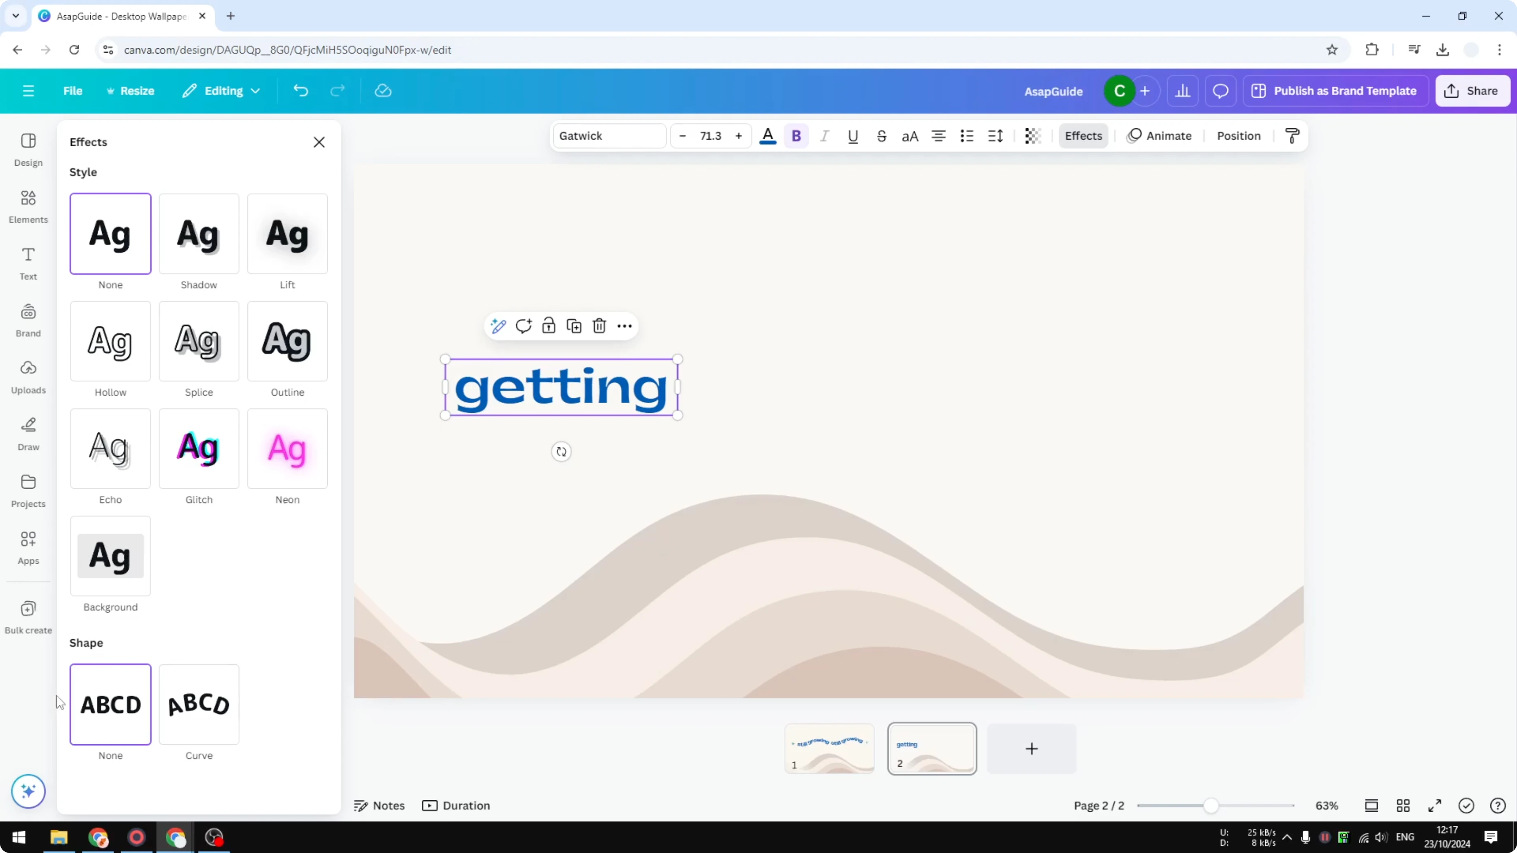
Task: Open the text color swatch
Action: pyautogui.click(x=768, y=136)
